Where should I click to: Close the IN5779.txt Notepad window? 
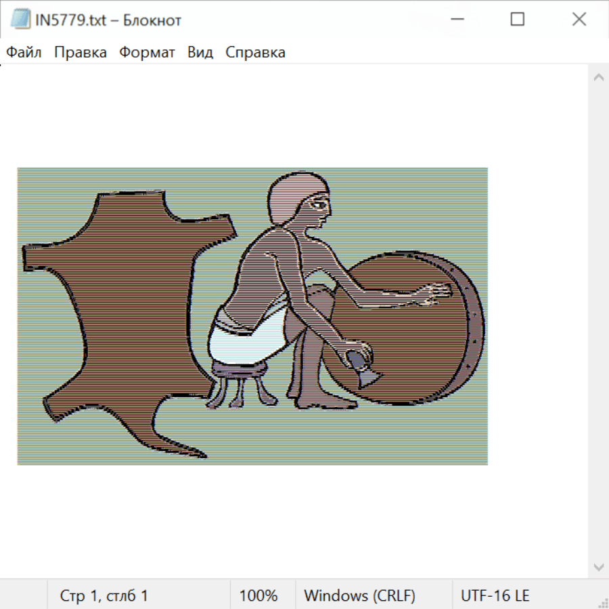pos(579,20)
